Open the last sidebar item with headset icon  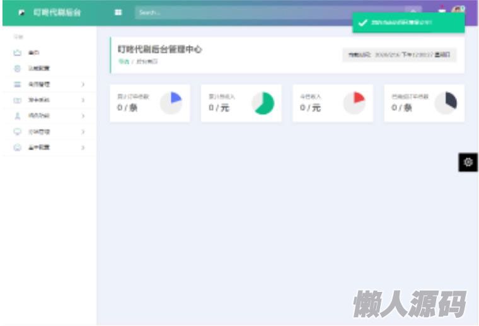point(49,148)
